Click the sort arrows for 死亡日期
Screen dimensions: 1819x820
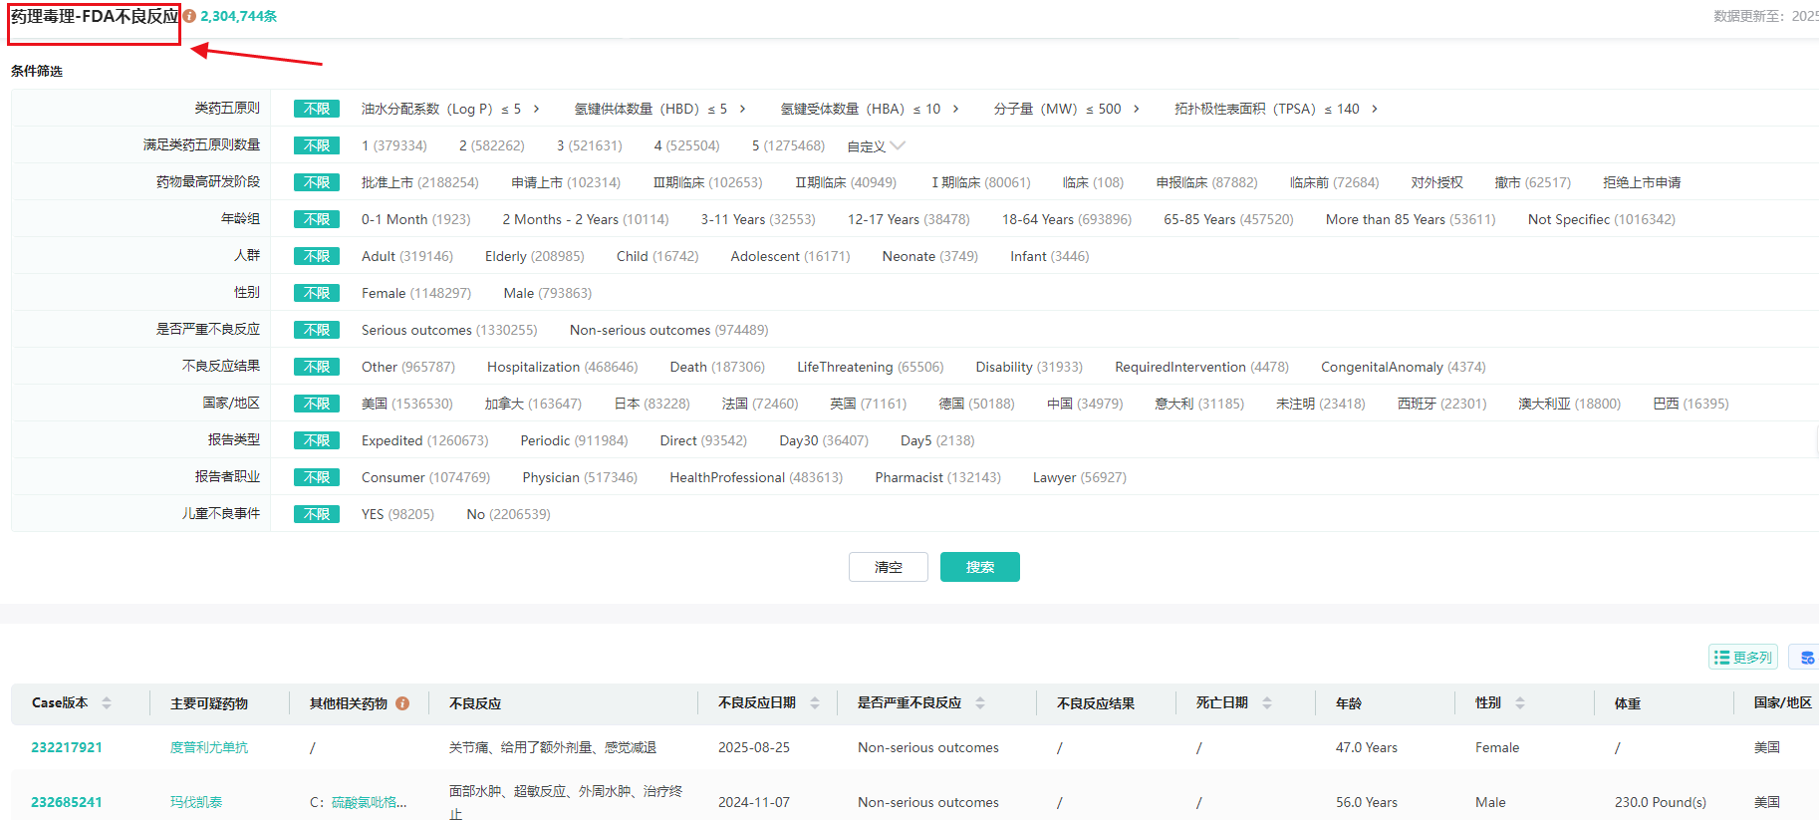(1267, 703)
